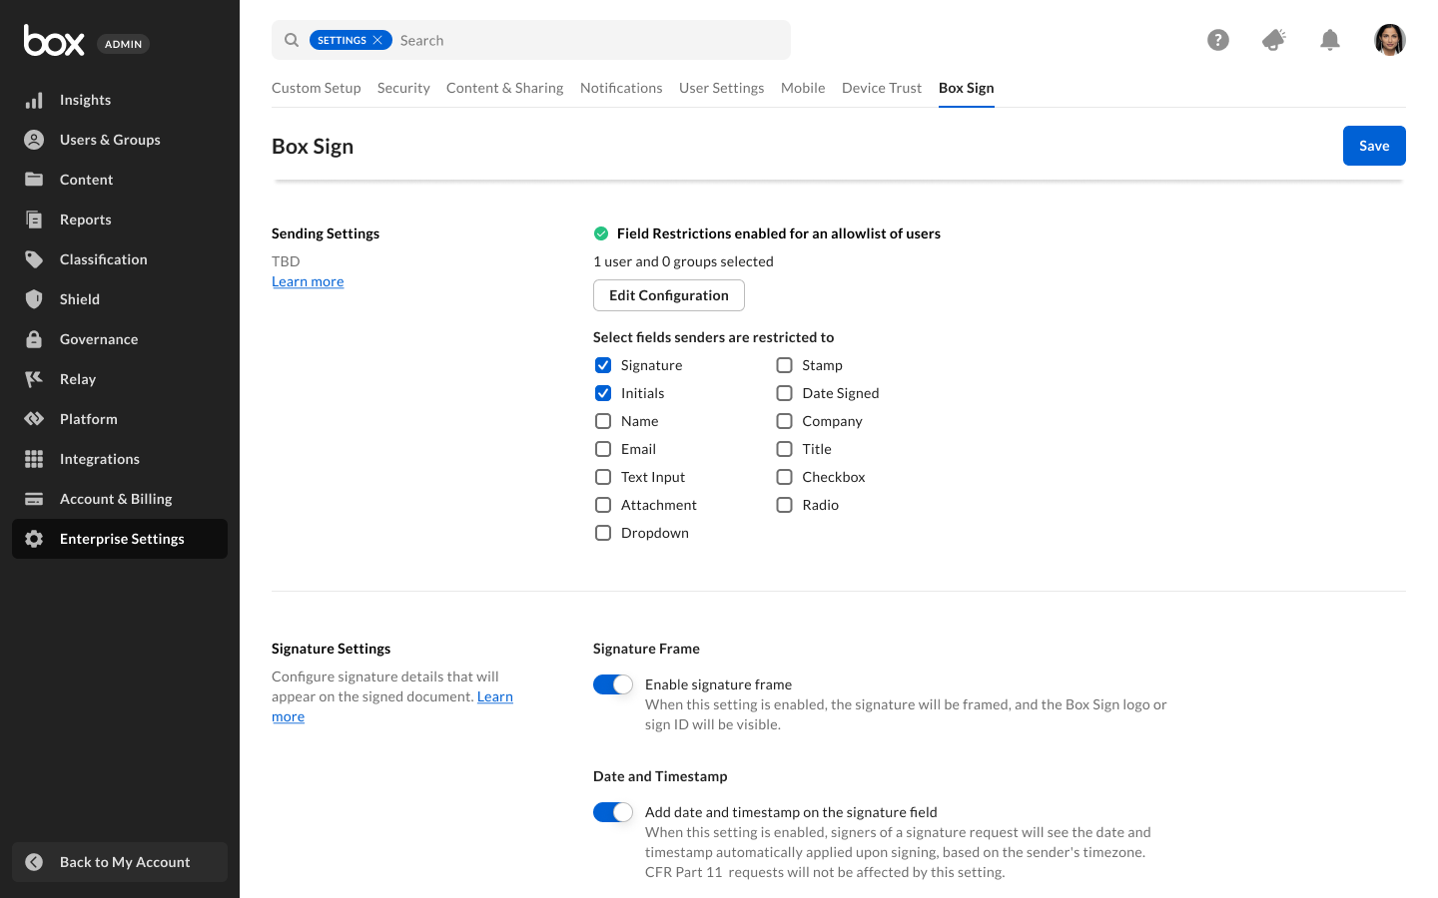This screenshot has height=898, width=1438.
Task: Switch to the Security tab
Action: pos(403,88)
